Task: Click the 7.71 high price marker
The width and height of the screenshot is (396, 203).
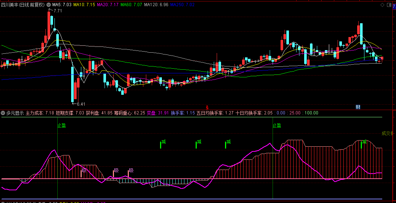Action: tap(57, 11)
